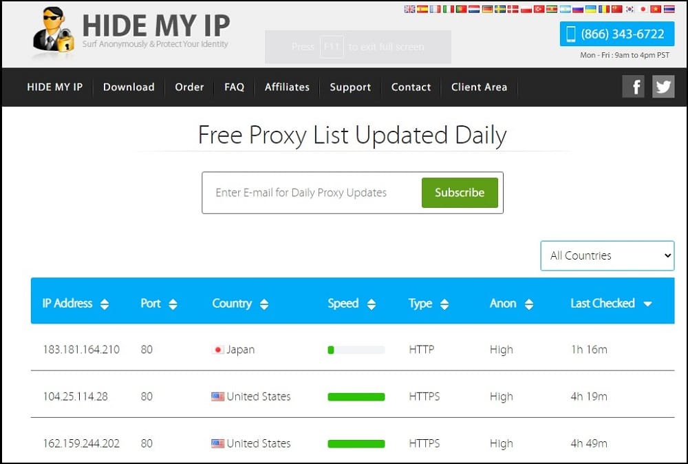Switch language using the Argentina flag

pos(565,9)
